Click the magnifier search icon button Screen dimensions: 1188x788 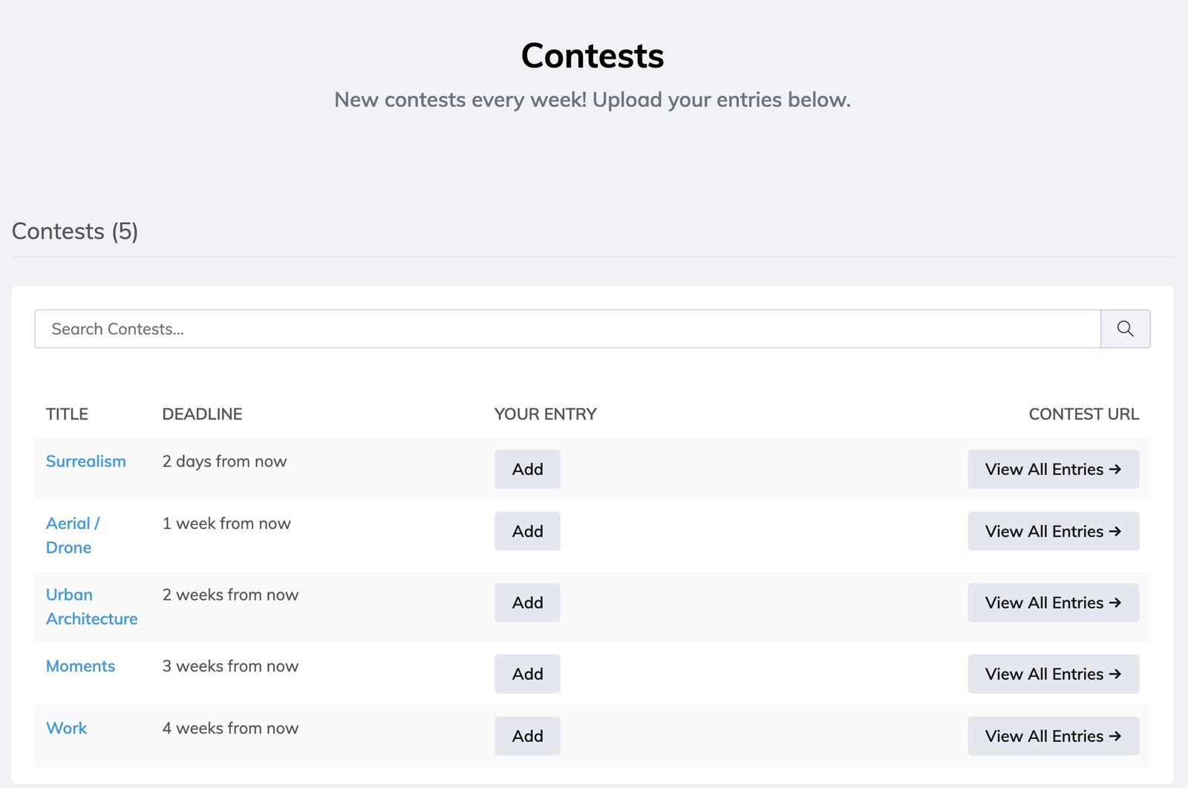pyautogui.click(x=1125, y=329)
